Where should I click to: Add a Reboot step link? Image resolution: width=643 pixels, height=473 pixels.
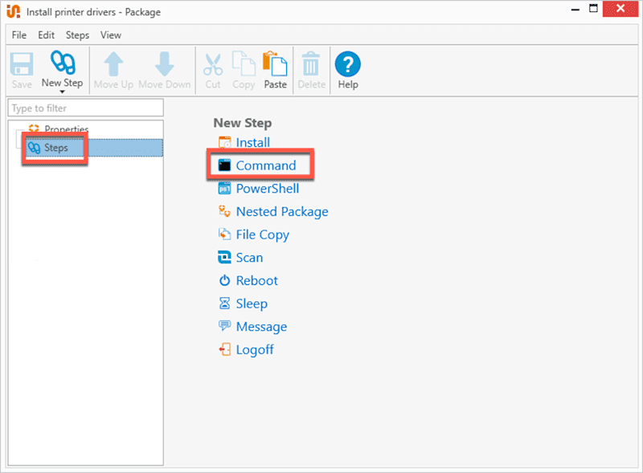(256, 281)
